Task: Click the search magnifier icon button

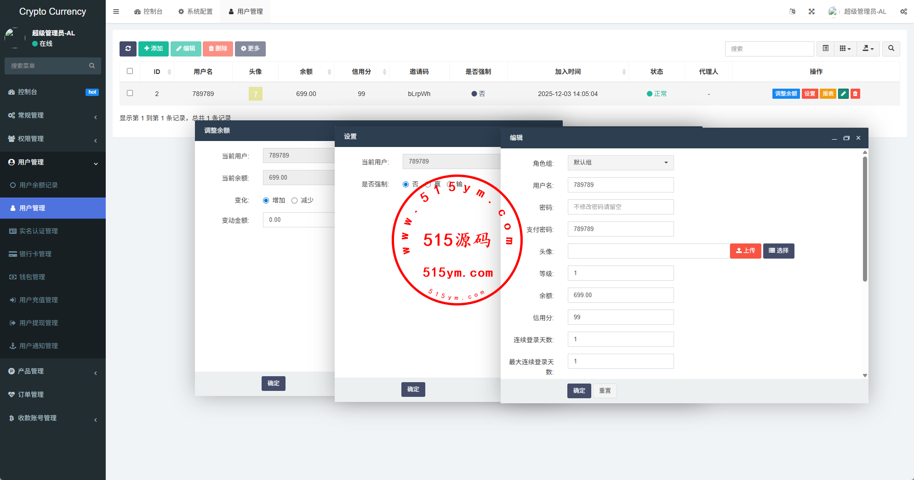Action: coord(891,49)
